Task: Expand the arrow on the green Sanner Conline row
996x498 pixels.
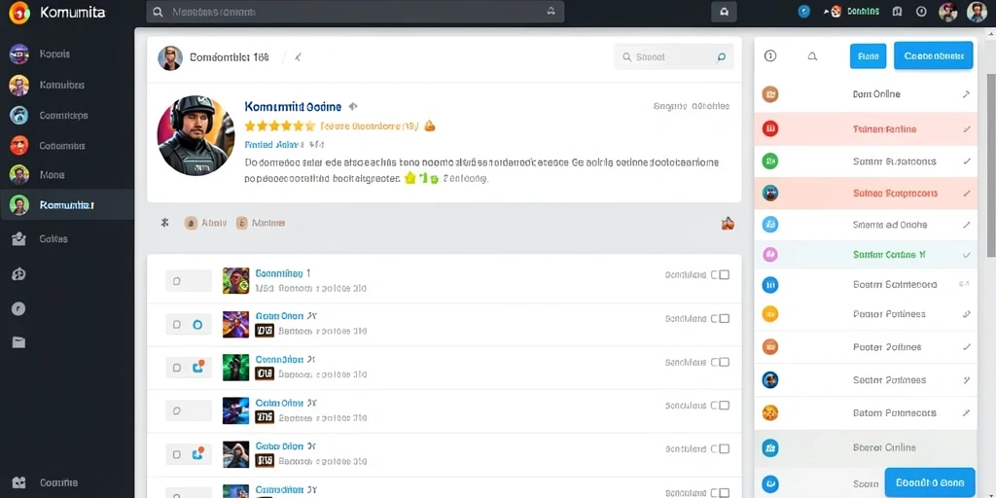Action: click(x=966, y=256)
